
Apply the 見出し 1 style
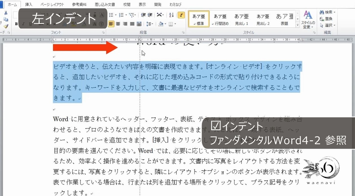coord(242,19)
